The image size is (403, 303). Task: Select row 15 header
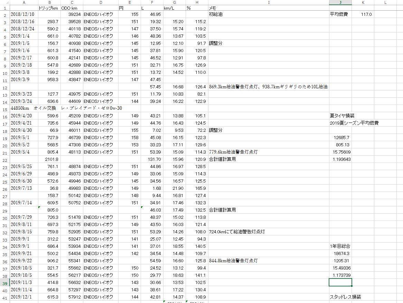point(5,109)
